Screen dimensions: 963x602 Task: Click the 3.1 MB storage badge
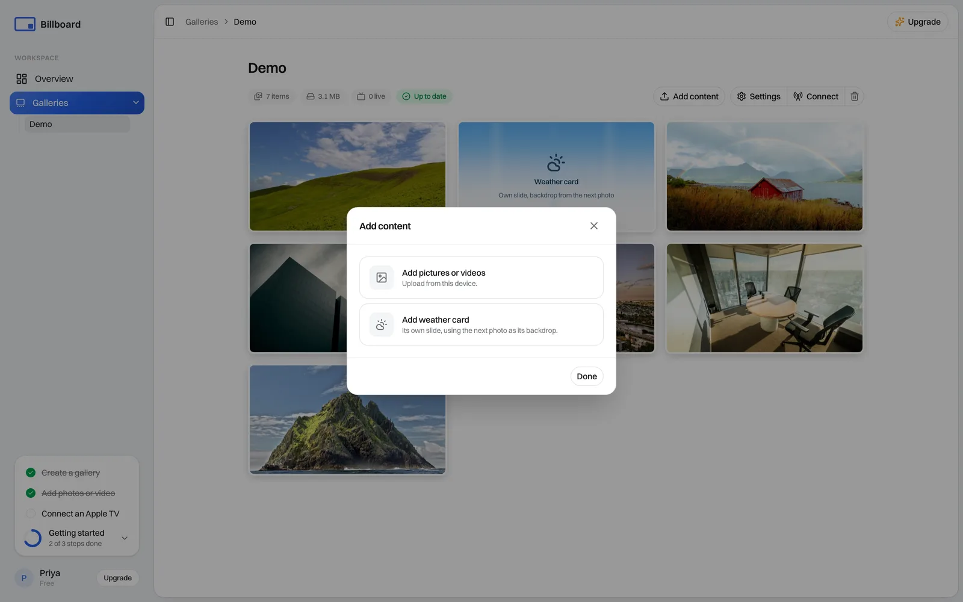pyautogui.click(x=323, y=96)
